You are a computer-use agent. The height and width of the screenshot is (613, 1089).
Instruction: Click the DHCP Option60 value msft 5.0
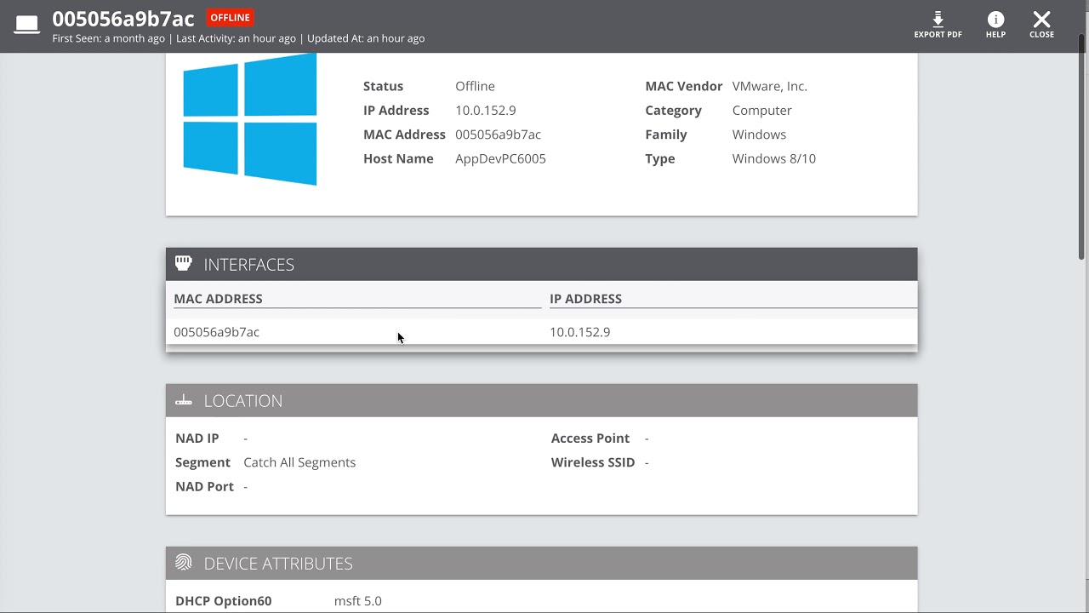[357, 601]
